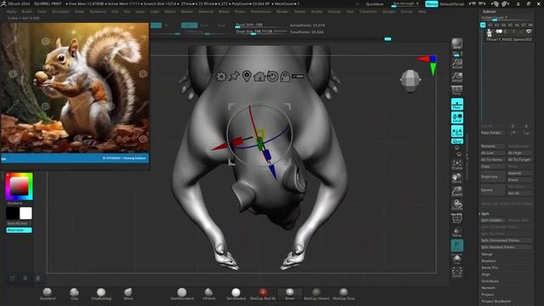Viewport: 544px width, 306px height.
Task: Expand the Distribute section
Action: [x=490, y=281]
